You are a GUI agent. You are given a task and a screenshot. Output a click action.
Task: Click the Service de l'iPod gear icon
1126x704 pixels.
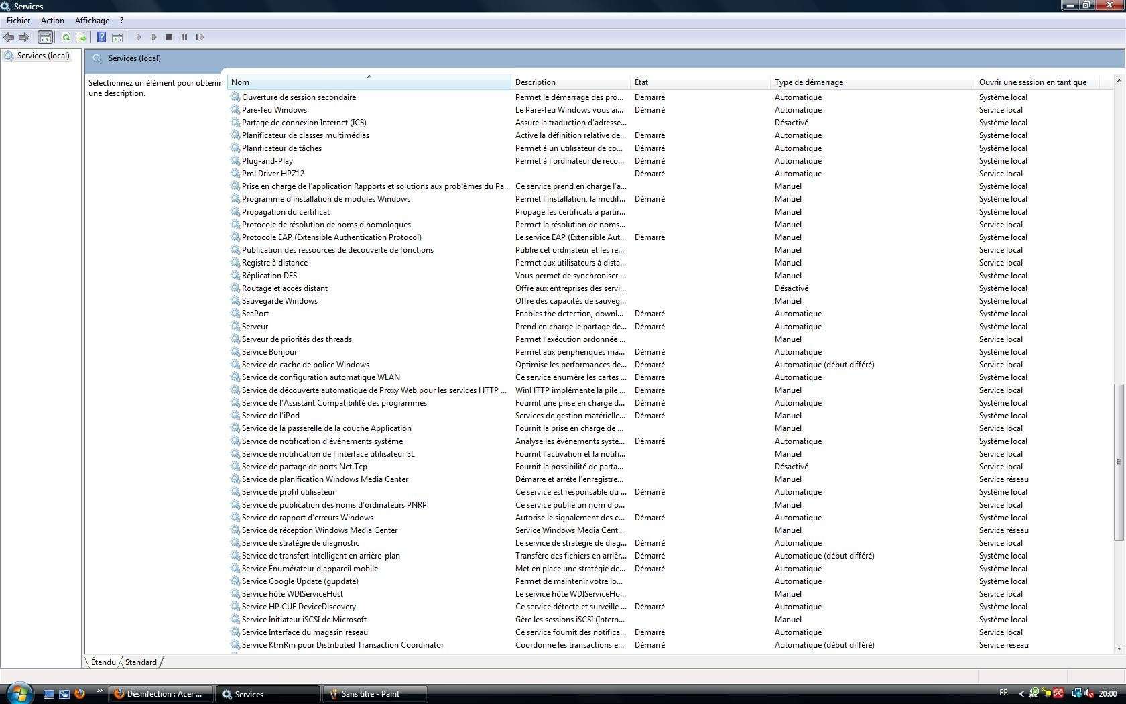(x=235, y=416)
